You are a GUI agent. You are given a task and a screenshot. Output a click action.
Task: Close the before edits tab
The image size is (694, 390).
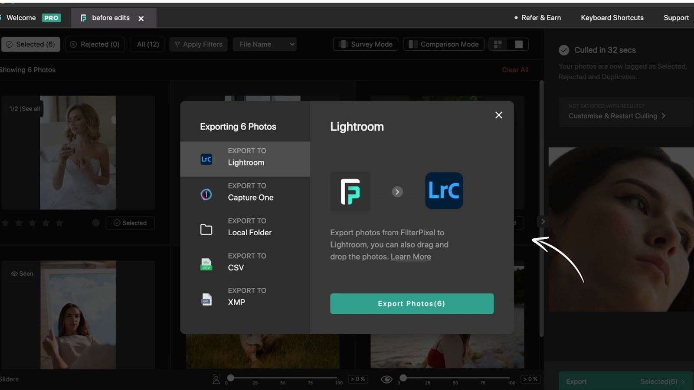pos(141,18)
